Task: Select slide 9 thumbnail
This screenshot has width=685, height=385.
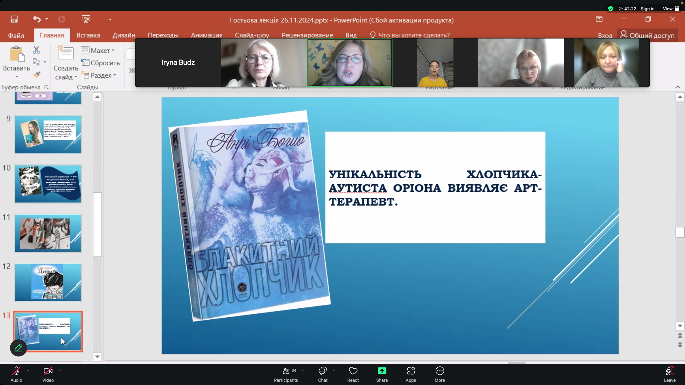Action: coord(48,135)
